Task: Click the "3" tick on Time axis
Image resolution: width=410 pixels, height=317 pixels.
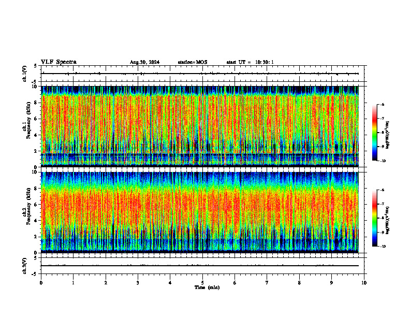Action: [138, 283]
